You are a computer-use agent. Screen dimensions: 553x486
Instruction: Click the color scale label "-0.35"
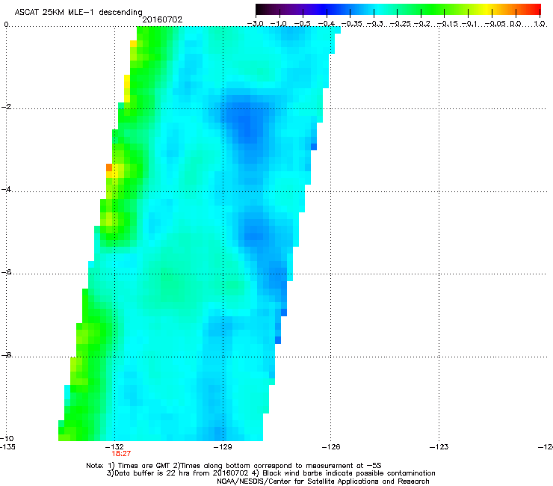pos(351,24)
